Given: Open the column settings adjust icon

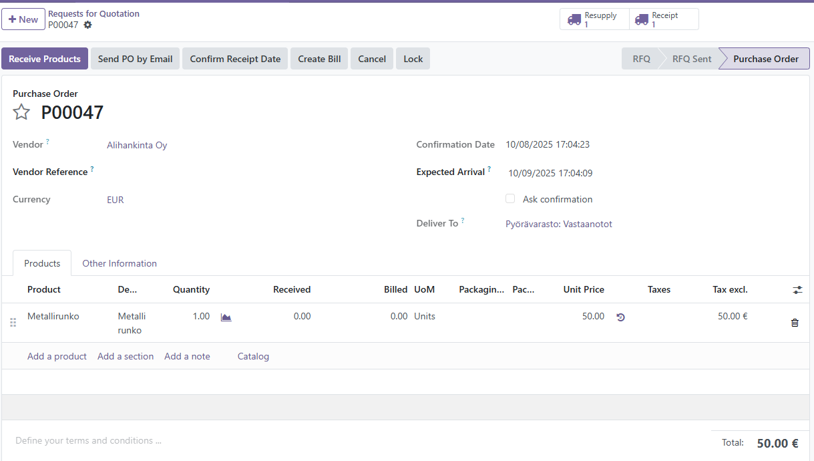Looking at the screenshot, I should coord(797,290).
